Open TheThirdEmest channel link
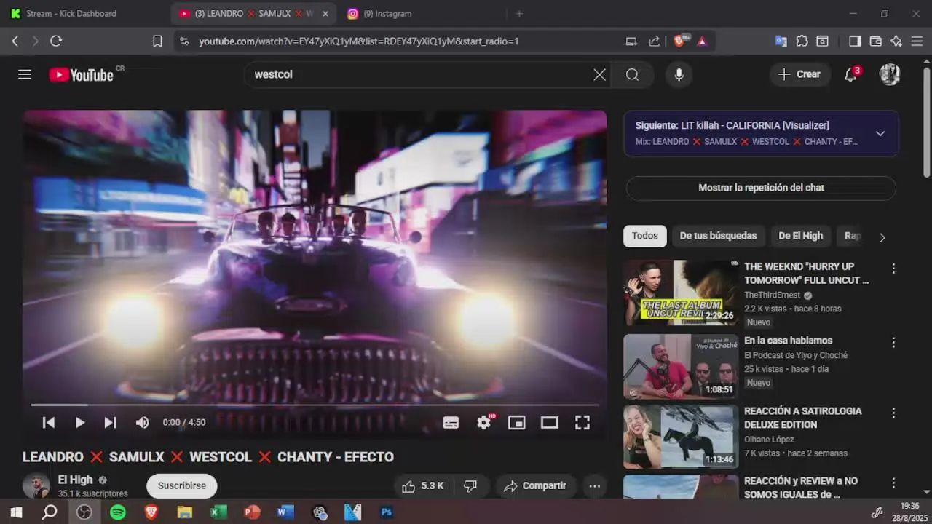 pyautogui.click(x=772, y=295)
